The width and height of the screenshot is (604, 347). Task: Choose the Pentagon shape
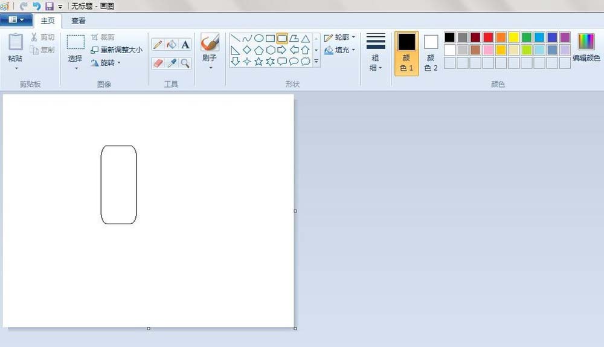pos(259,50)
